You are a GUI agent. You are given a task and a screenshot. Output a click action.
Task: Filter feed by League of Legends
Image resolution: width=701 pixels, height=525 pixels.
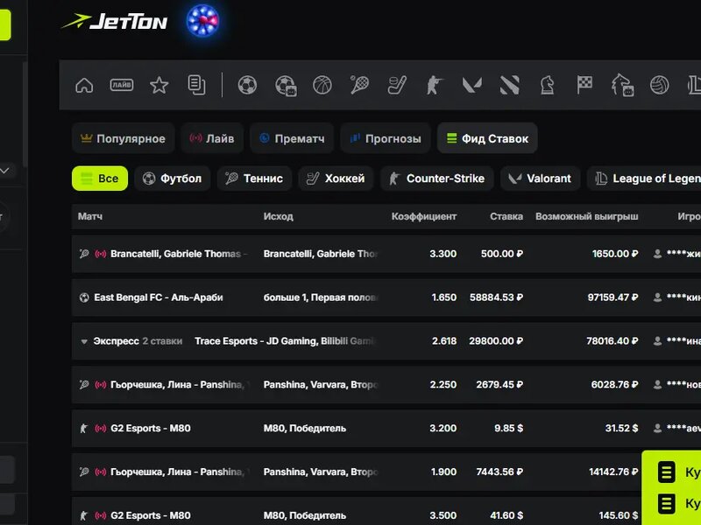point(644,178)
